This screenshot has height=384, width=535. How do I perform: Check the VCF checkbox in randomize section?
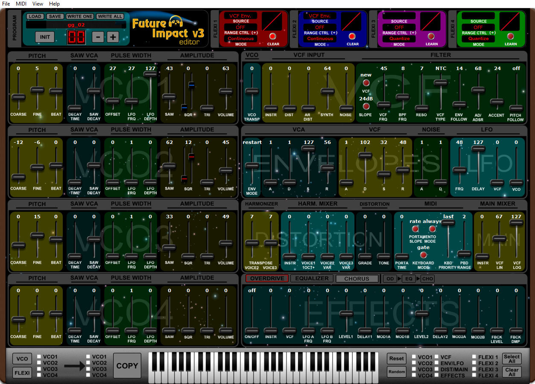tap(436, 357)
